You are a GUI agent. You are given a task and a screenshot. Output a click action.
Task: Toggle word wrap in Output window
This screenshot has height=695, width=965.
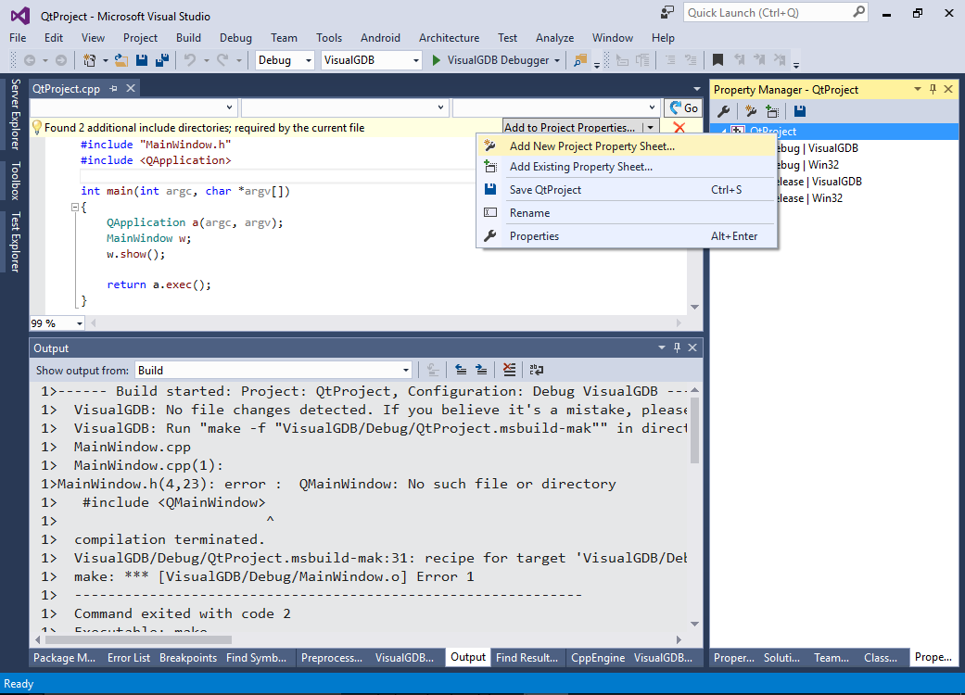(537, 370)
